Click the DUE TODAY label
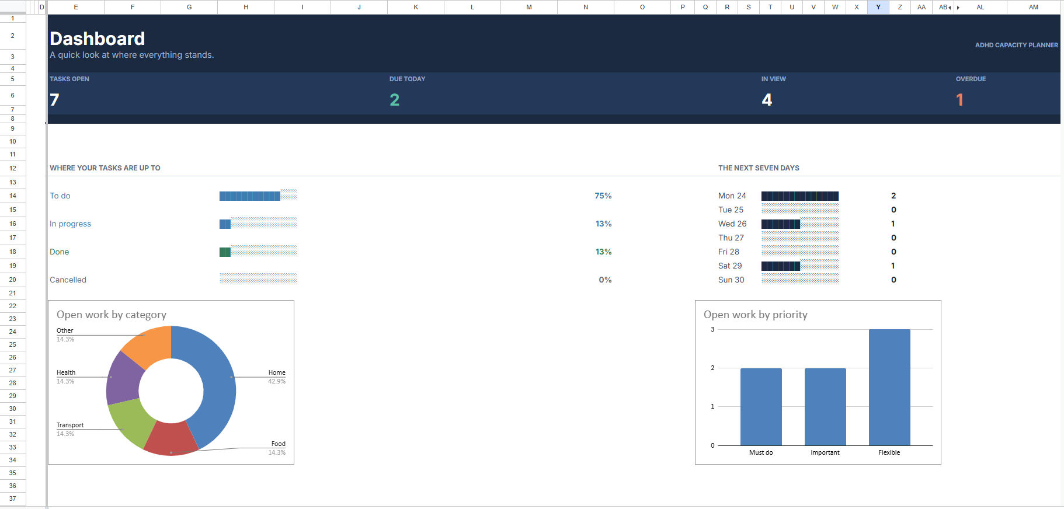Viewport: 1064px width, 509px height. [x=407, y=79]
